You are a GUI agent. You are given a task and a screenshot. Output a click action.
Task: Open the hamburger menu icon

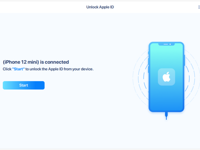click(x=199, y=7)
